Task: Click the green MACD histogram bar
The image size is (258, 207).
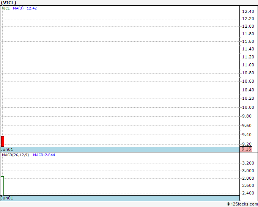Action: (2, 186)
